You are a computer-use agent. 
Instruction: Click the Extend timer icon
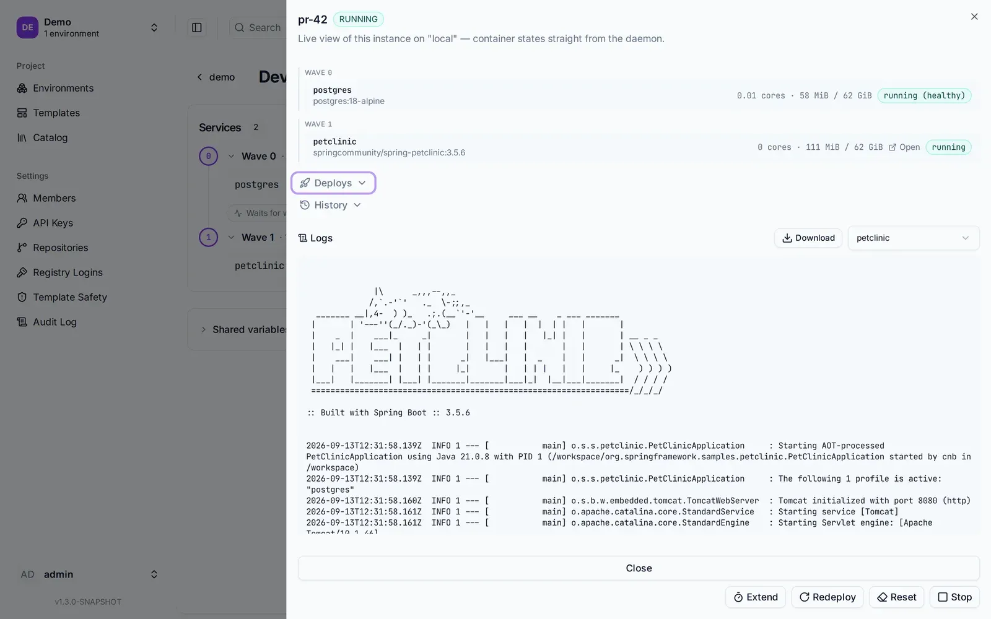point(738,597)
